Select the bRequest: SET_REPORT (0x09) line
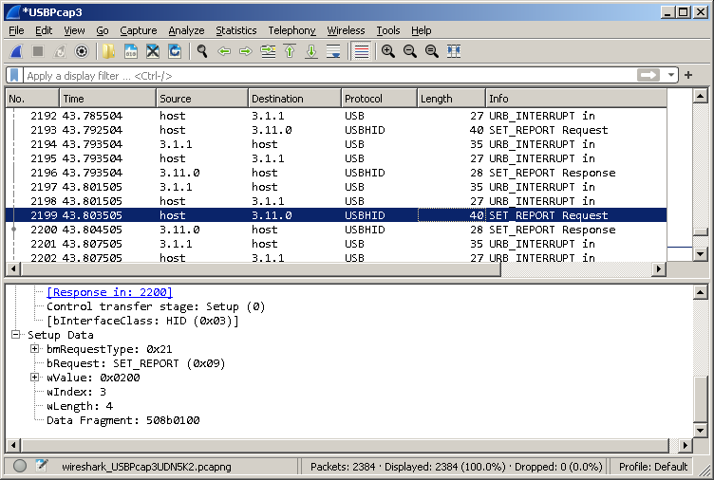This screenshot has height=480, width=714. click(136, 363)
